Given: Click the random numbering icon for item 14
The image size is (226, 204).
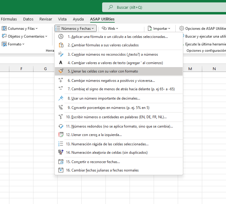Looking at the screenshot, I should coord(61,152).
